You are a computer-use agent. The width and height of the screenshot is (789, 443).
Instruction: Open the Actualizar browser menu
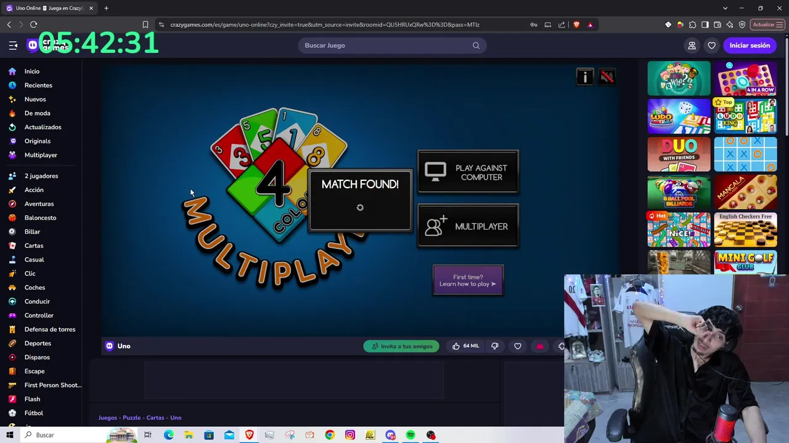click(767, 25)
